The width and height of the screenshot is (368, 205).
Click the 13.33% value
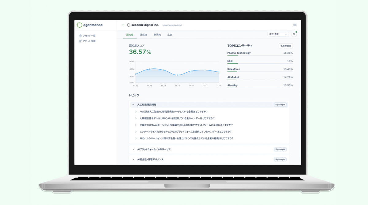288,85
